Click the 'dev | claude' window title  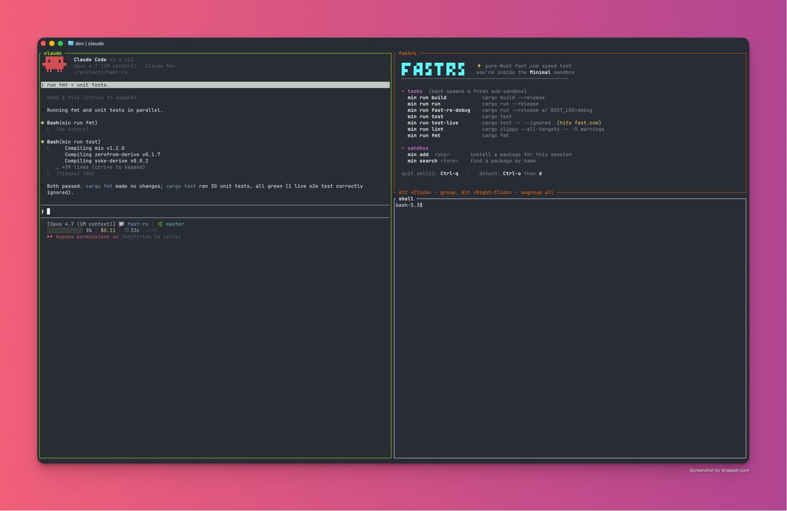pos(90,43)
